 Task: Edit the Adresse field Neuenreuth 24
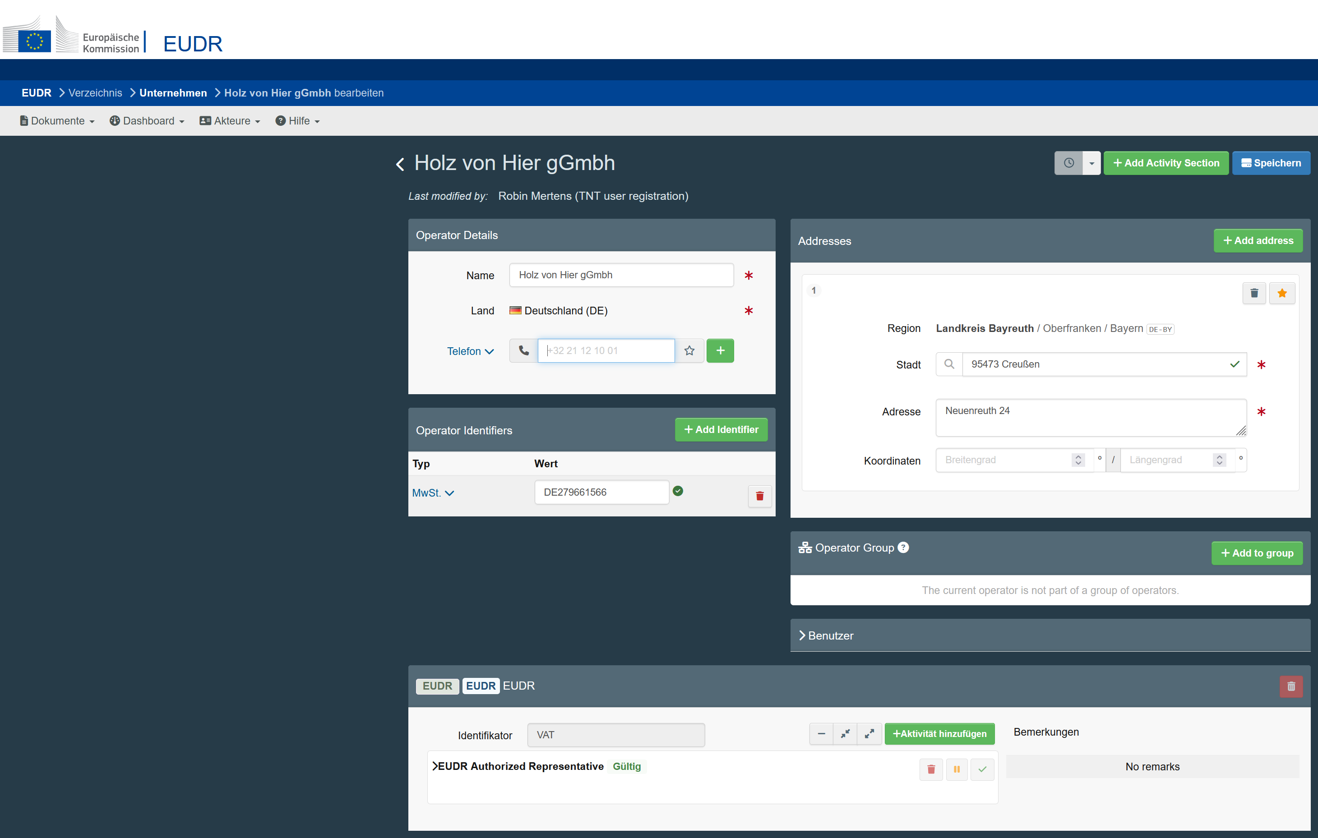[x=1091, y=417]
